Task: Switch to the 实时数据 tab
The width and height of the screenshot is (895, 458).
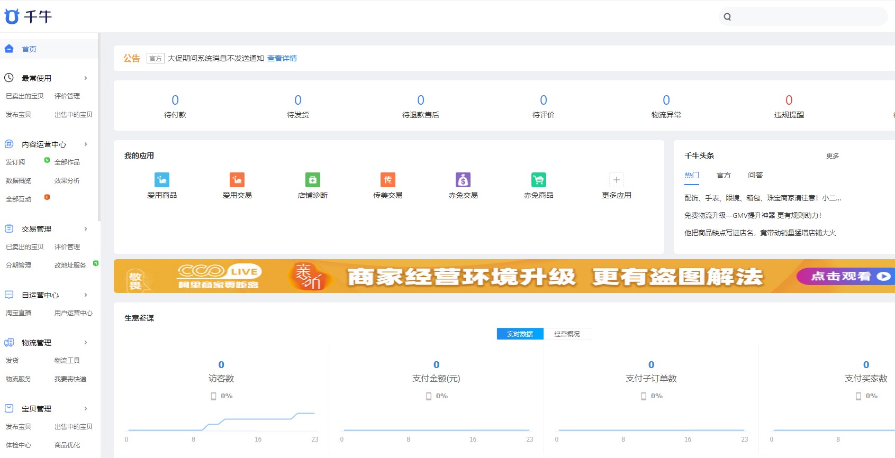Action: (x=520, y=334)
